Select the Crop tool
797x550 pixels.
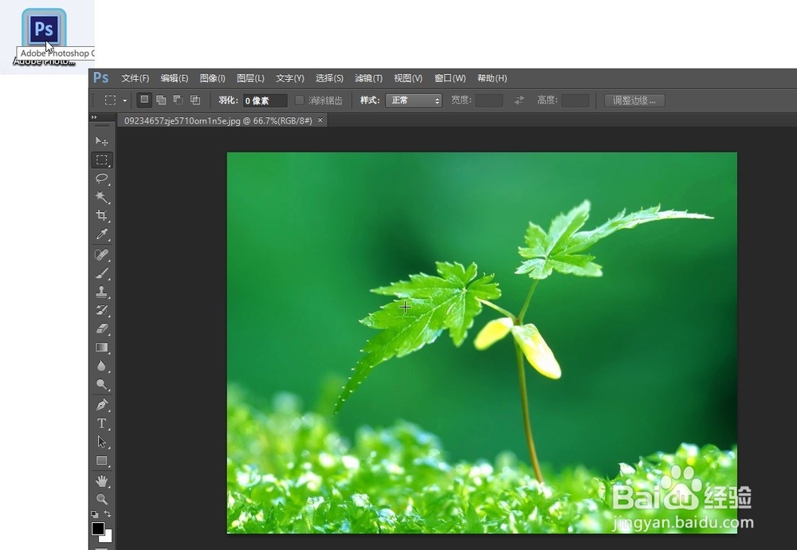(102, 215)
